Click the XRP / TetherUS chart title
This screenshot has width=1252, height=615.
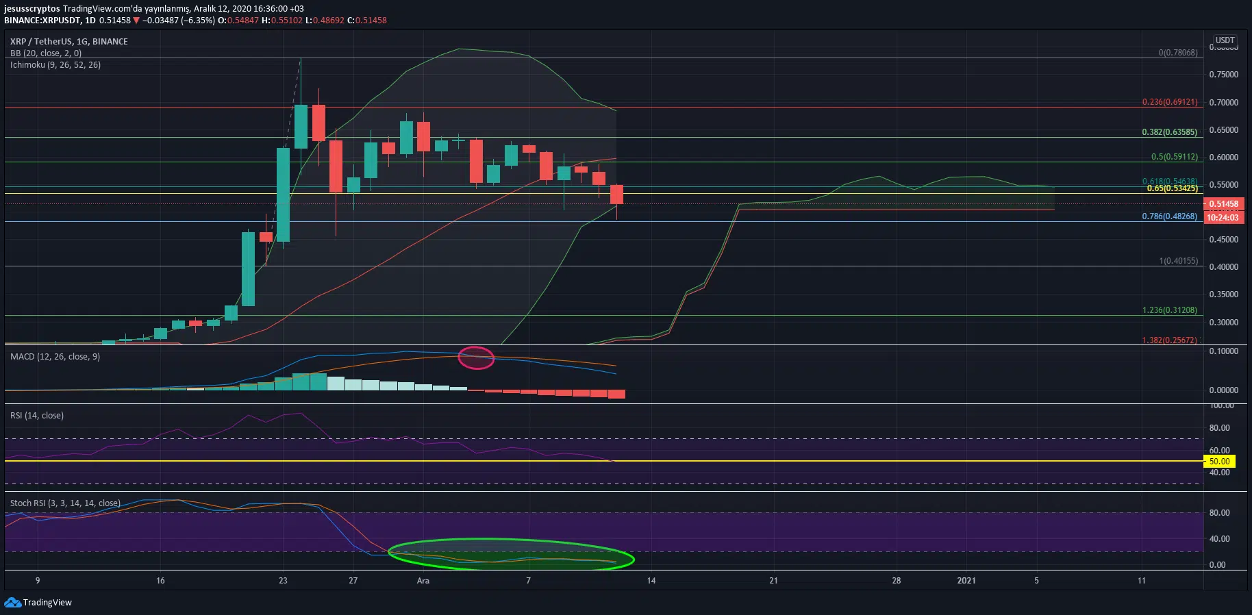[x=68, y=42]
